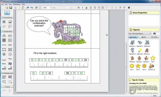Image resolution: width=161 pixels, height=97 pixels.
Task: Select Light bulb clipart
Action: pyautogui.click(x=140, y=51)
